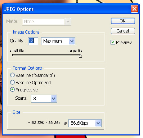
Task: Click the Image Options group heading
Action: (26, 32)
